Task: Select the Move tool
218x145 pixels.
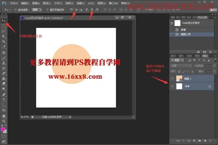Action: click(x=4, y=21)
